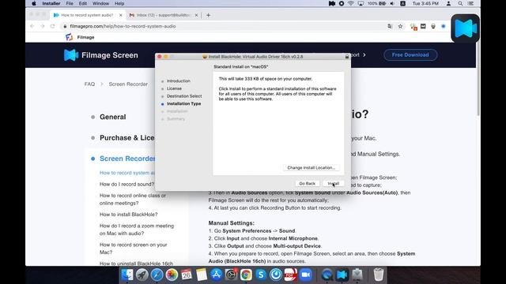Screen dimensions: 506x284
Task: Open the Apple menu
Action: (x=33, y=3)
